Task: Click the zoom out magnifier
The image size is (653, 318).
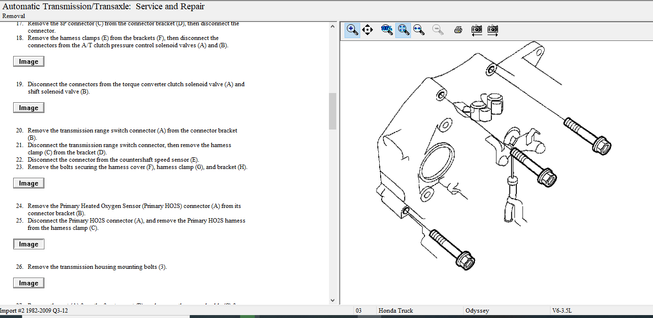Action: [x=438, y=30]
